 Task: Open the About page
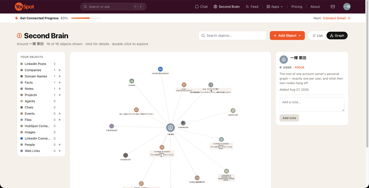pyautogui.click(x=315, y=7)
